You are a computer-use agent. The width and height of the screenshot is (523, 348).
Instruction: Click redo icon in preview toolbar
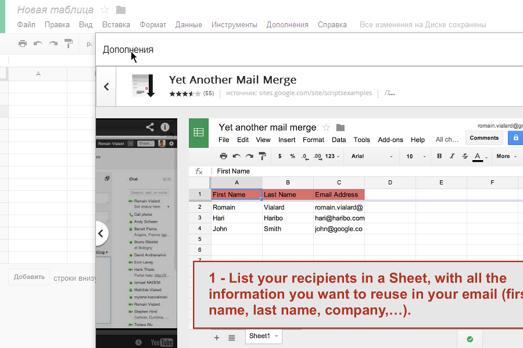click(249, 156)
